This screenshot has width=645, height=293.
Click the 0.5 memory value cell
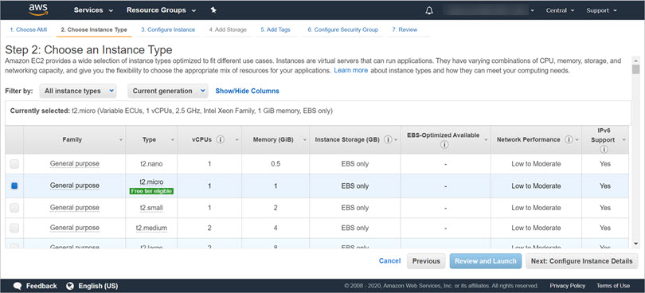point(276,164)
